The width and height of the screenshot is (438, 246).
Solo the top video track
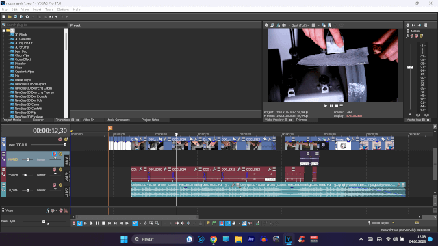coord(66,139)
